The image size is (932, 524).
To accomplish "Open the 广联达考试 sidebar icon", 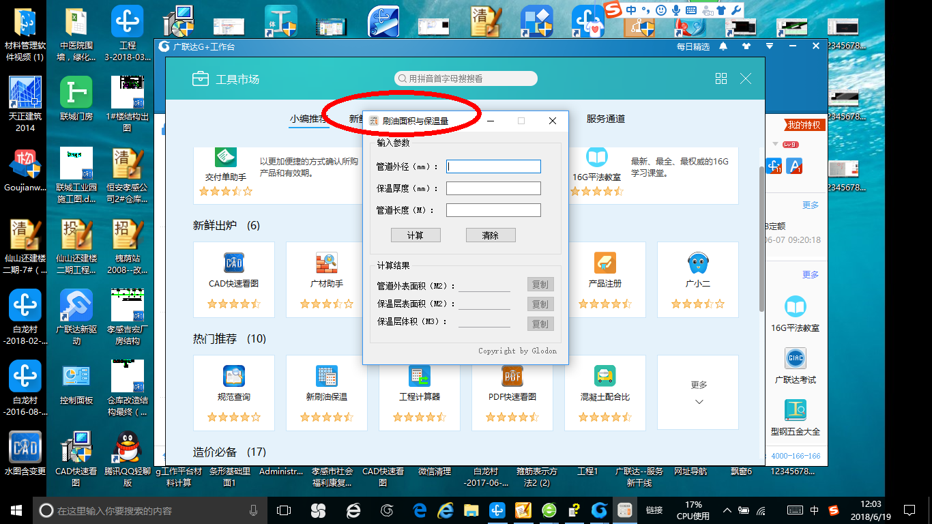I will tap(796, 358).
